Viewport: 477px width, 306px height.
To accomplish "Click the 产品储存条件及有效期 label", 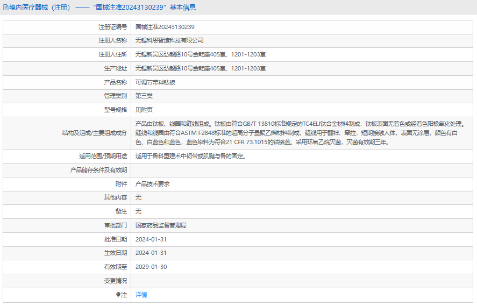I will point(98,170).
